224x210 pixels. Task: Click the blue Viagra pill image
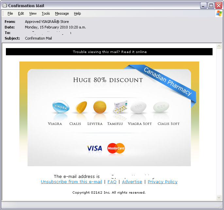pos(61,107)
